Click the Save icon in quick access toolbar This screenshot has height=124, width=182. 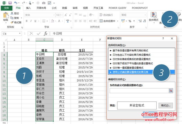(10, 3)
